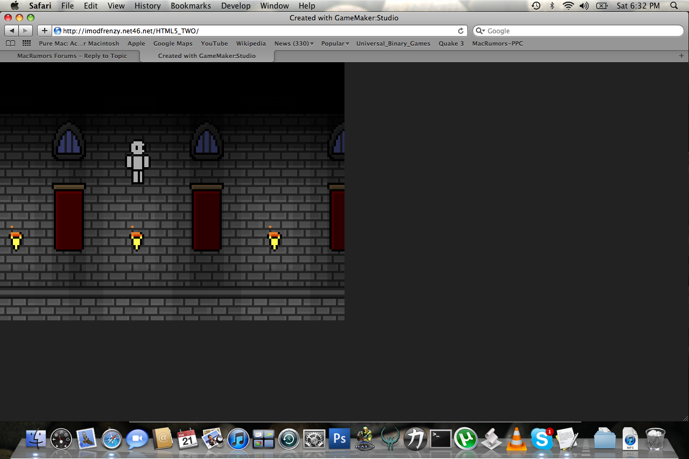Open iTunes from the Dock
The height and width of the screenshot is (459, 689).
238,439
